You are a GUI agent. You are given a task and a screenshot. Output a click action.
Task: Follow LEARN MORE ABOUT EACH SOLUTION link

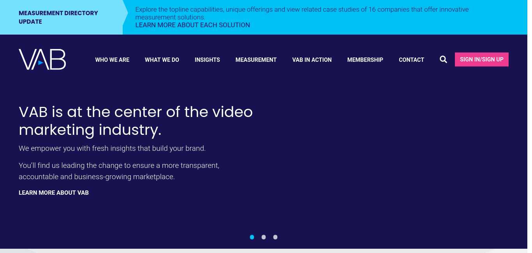coord(193,25)
